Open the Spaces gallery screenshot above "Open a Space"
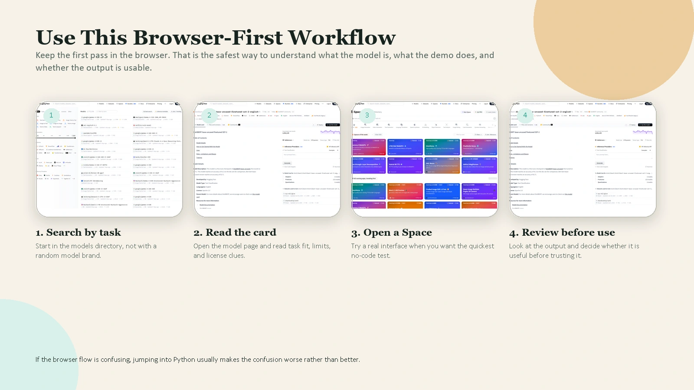694x390 pixels. pos(425,159)
